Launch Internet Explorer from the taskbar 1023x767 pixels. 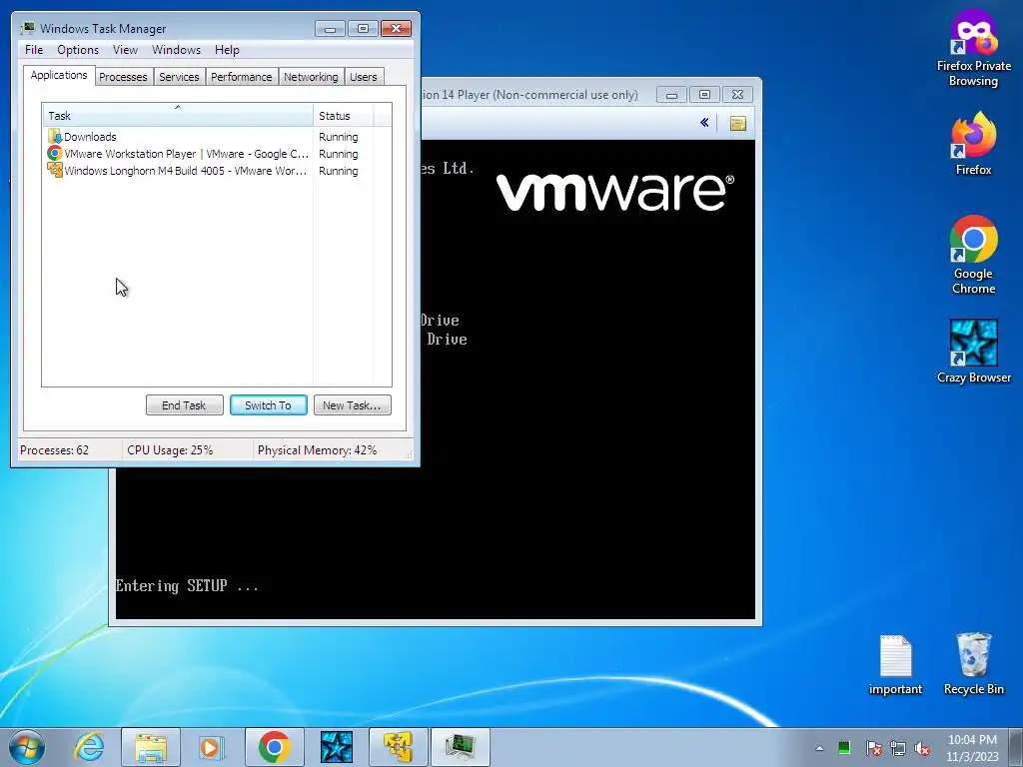pos(89,747)
